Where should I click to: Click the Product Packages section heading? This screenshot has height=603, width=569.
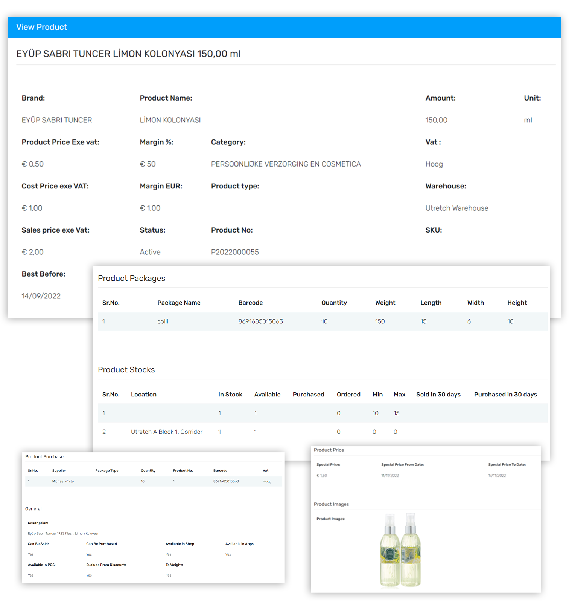pyautogui.click(x=131, y=279)
